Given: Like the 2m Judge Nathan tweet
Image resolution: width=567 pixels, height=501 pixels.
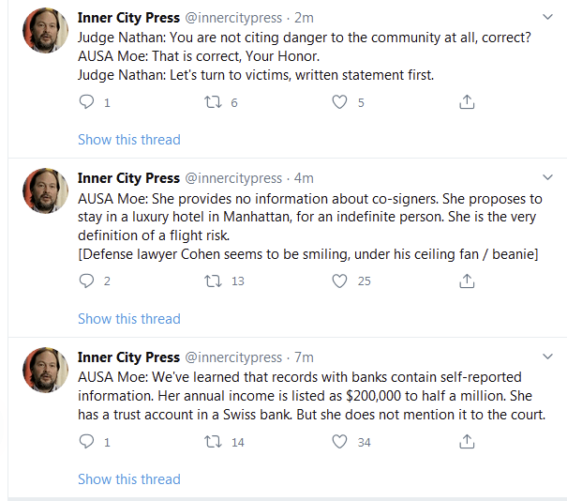Looking at the screenshot, I should click(x=340, y=102).
